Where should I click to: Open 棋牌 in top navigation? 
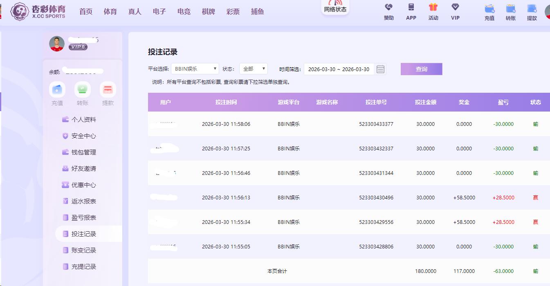tap(209, 11)
